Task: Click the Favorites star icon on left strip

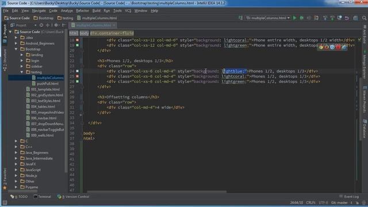Action: point(5,188)
